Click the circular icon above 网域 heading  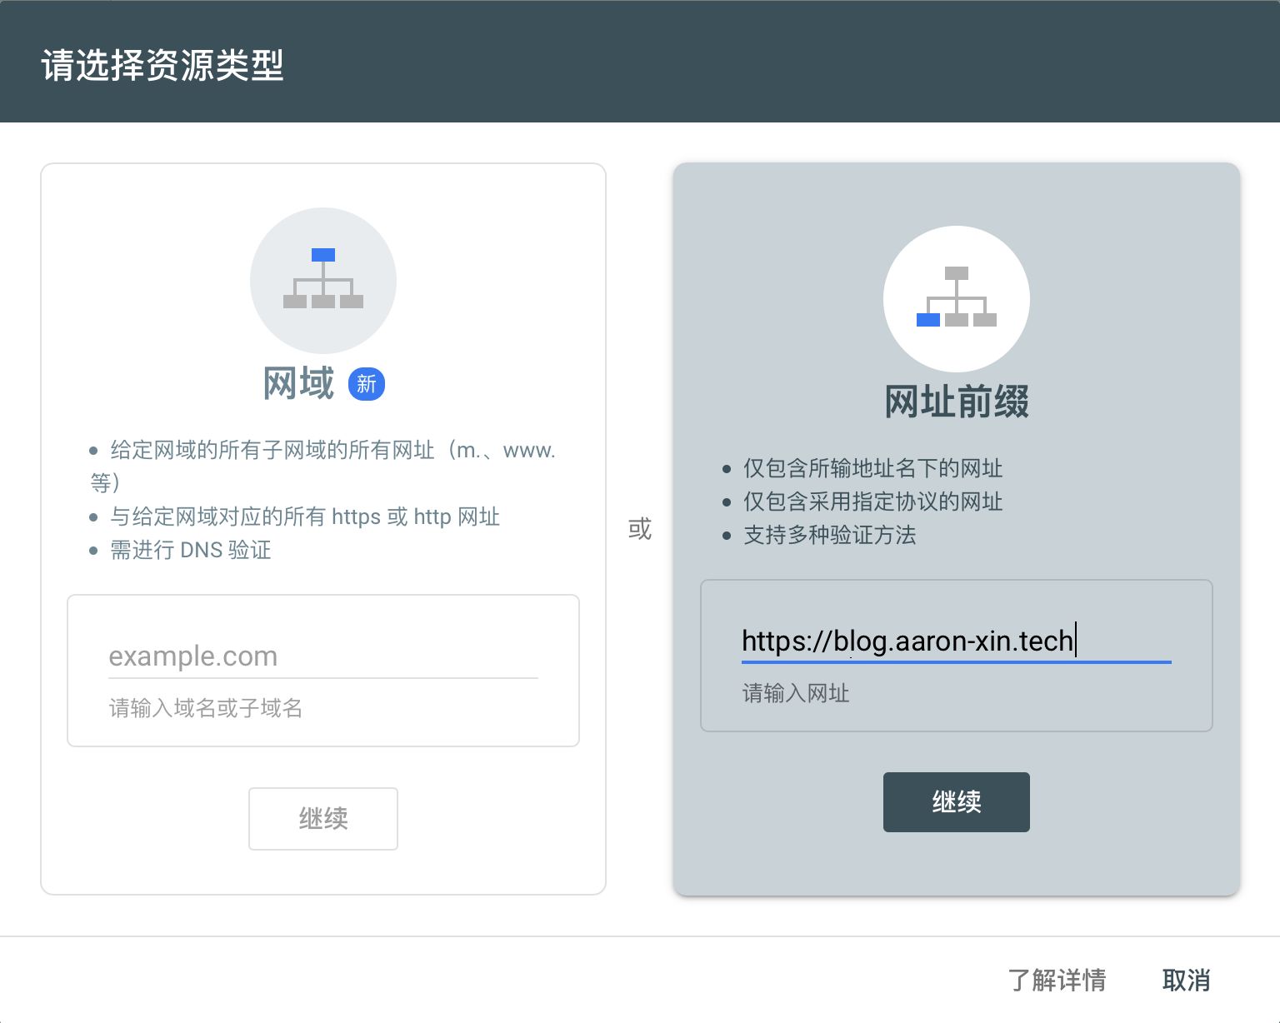(x=322, y=281)
